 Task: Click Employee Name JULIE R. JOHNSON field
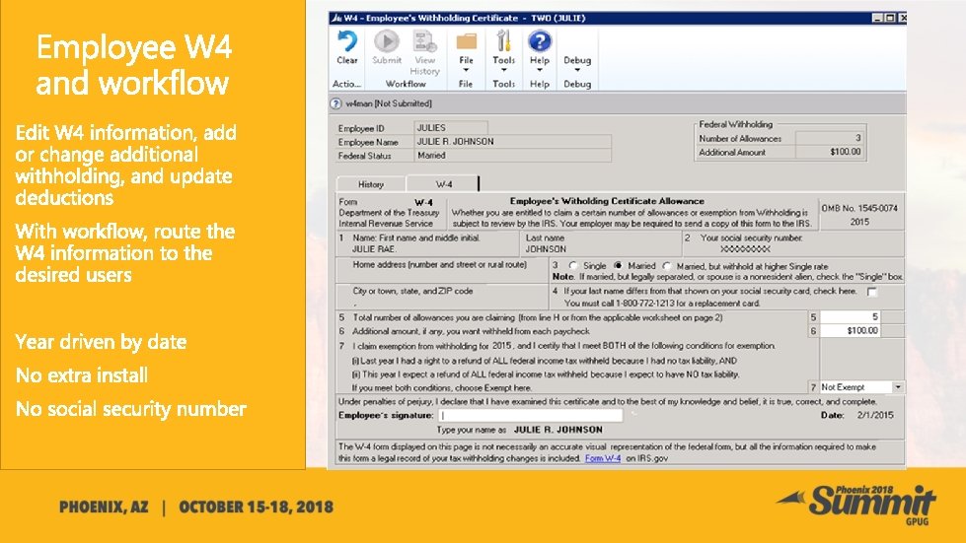[x=512, y=142]
